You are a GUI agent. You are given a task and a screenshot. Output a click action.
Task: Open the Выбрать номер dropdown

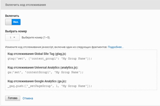[x=12, y=37]
